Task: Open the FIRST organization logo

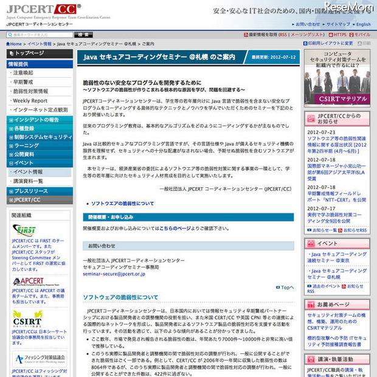Action: click(24, 230)
